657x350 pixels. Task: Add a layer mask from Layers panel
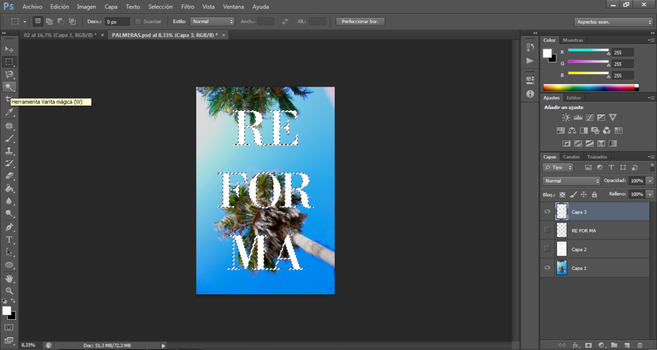pyautogui.click(x=588, y=345)
